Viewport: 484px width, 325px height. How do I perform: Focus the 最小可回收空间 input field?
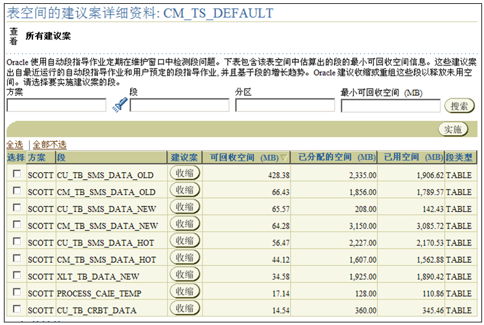pos(390,106)
